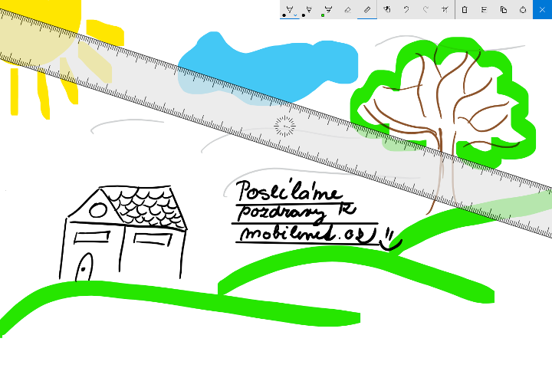552x368 pixels.
Task: Click the green highlighter color dot
Action: click(324, 15)
